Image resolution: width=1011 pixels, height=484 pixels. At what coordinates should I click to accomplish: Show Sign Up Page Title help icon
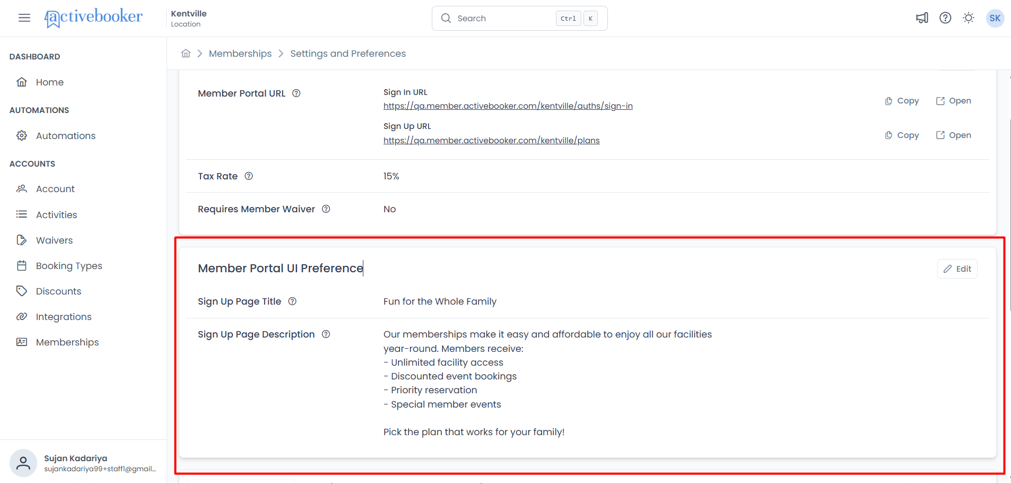(x=292, y=301)
